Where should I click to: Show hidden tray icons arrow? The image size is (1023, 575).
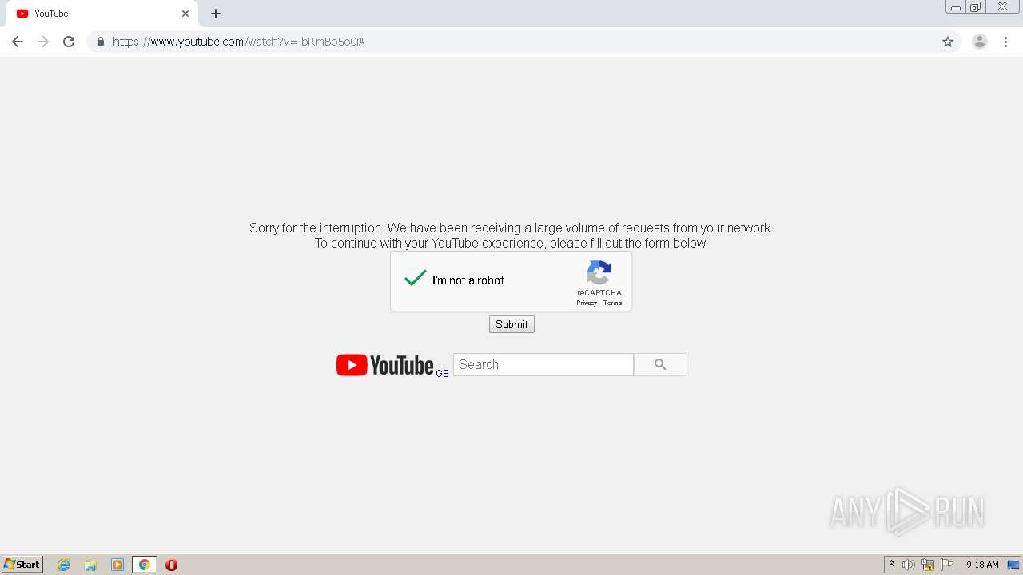(x=892, y=565)
